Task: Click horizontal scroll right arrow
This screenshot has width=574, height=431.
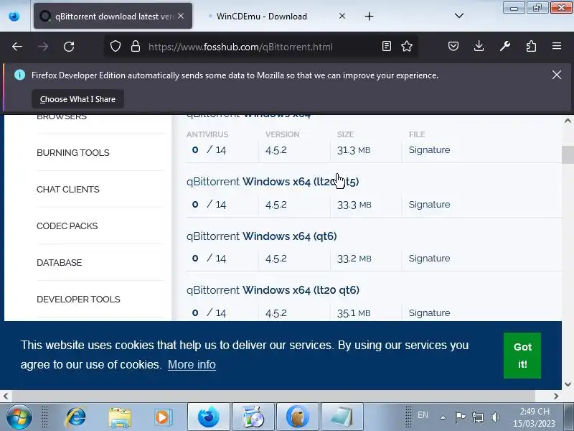Action: pos(556,397)
